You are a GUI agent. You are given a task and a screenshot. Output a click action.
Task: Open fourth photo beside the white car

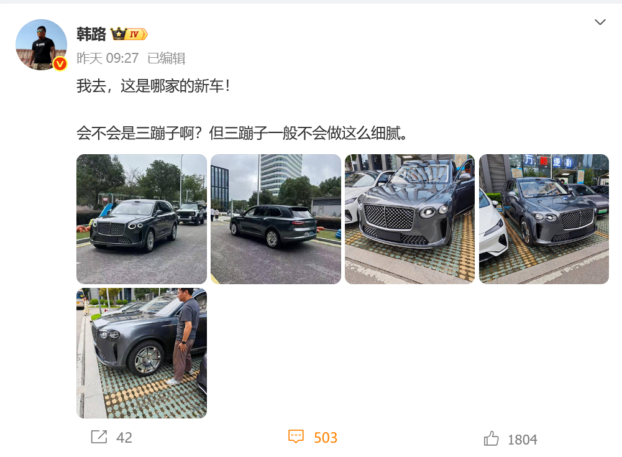[x=544, y=219]
